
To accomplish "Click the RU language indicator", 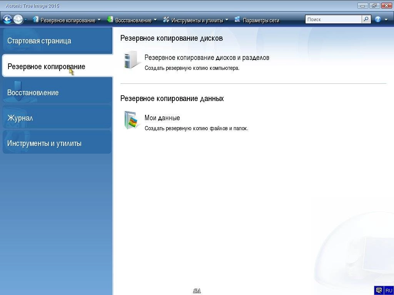I will pyautogui.click(x=389, y=290).
